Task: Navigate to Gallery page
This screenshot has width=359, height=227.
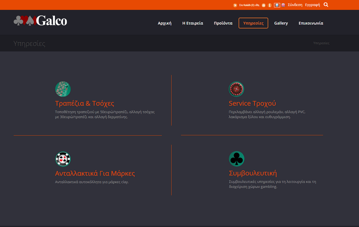Action: tap(281, 23)
